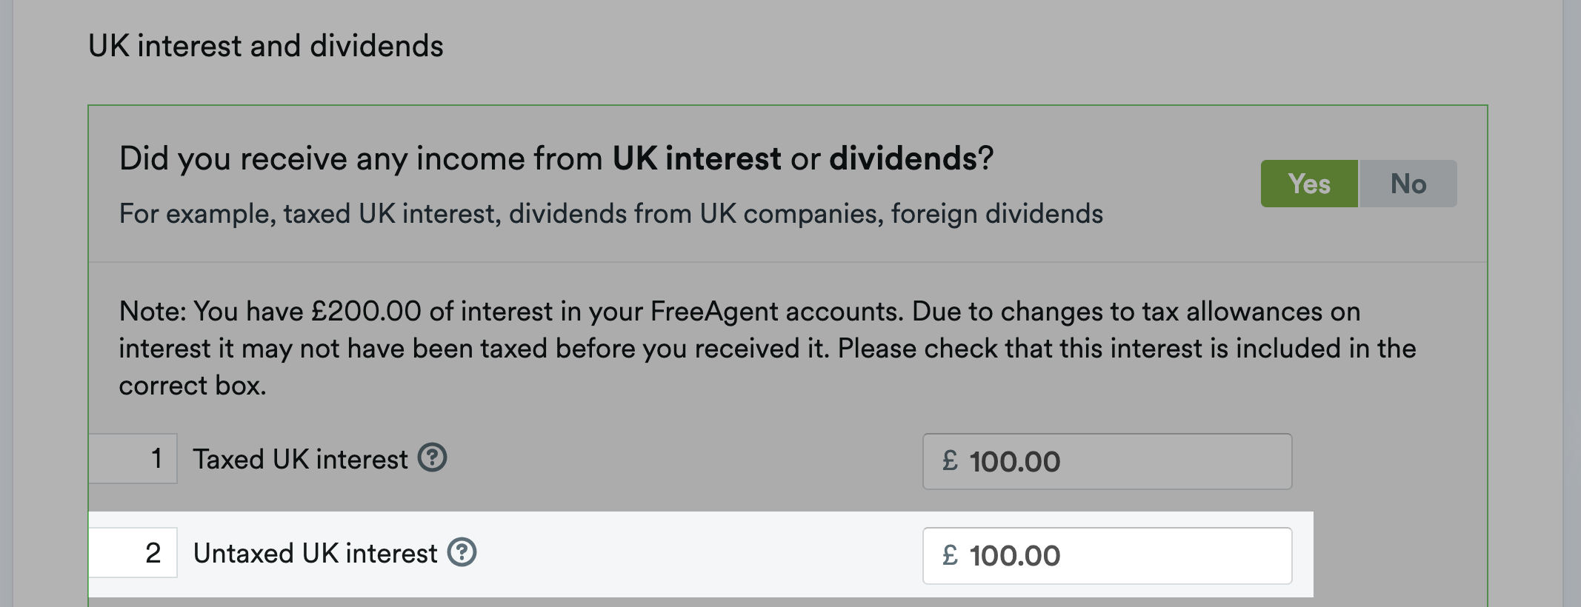Click the UK interest and dividends heading
This screenshot has width=1581, height=607.
(x=265, y=46)
